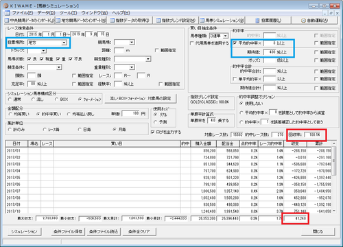Open the 指数ブレンド設定 toolbar item
343x247 pixels.
pos(176,21)
